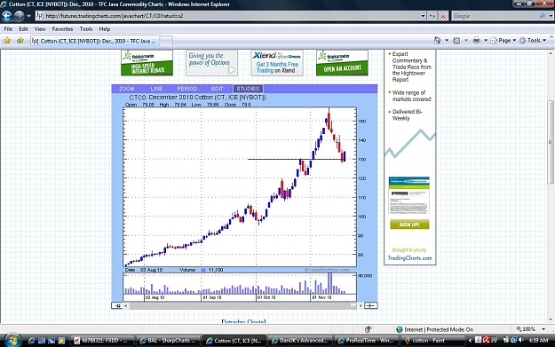
Task: Run search with the magnifier icon
Action: coord(542,16)
